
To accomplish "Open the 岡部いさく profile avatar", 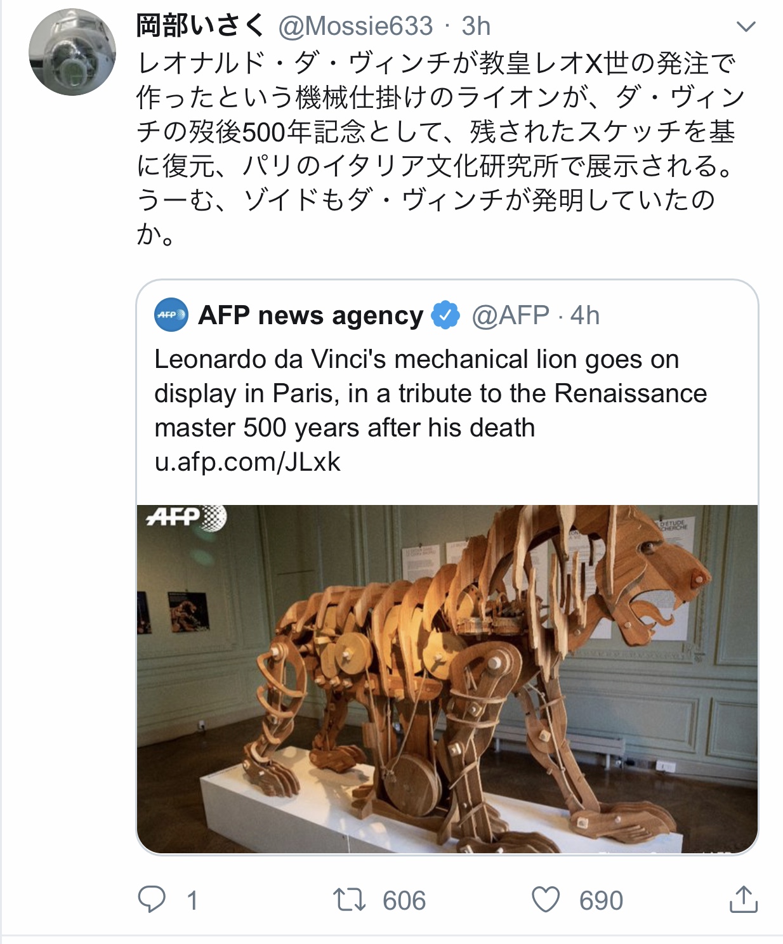I will tap(72, 53).
